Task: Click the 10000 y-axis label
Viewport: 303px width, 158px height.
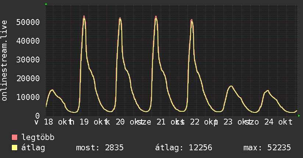Action: tap(28, 97)
